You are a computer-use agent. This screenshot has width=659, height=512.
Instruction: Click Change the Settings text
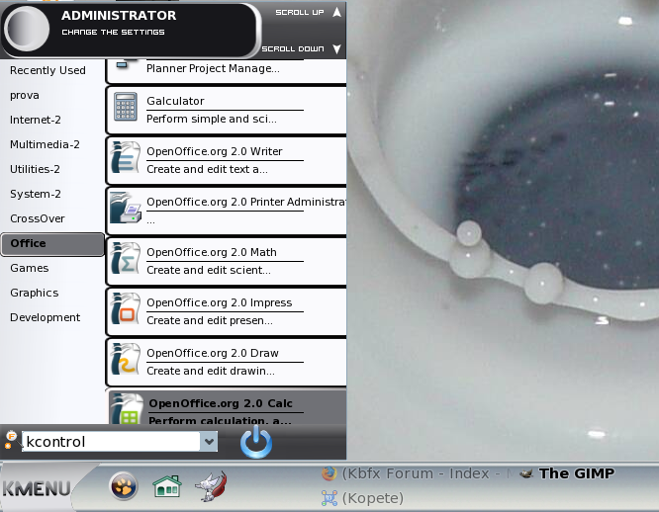[113, 32]
